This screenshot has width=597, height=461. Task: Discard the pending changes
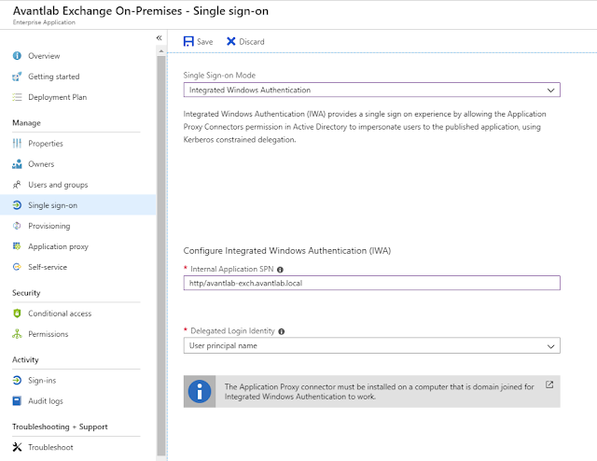pos(245,42)
